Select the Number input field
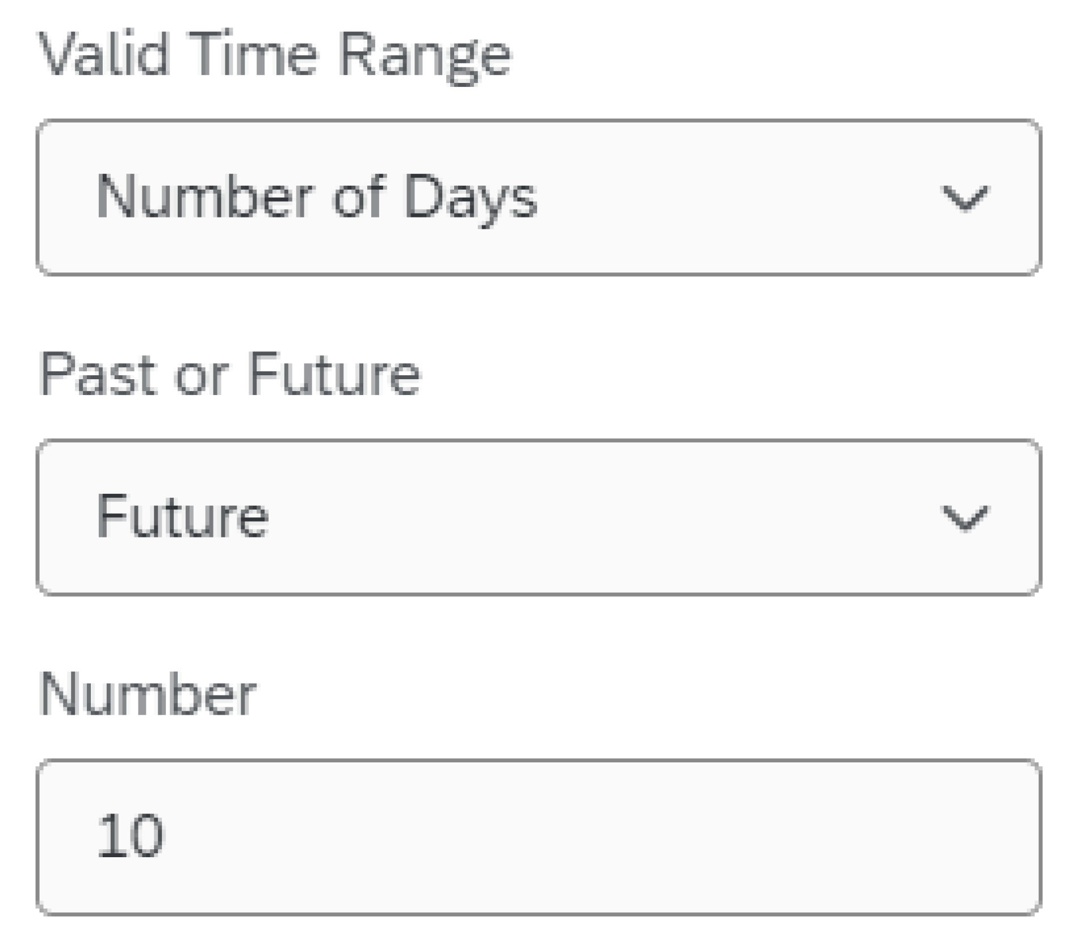 tap(539, 834)
